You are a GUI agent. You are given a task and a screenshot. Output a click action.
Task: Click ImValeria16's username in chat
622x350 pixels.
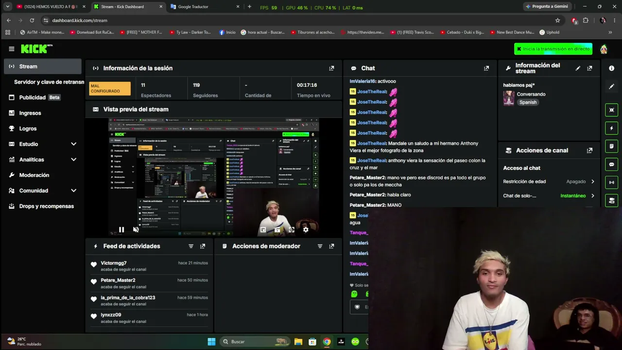pyautogui.click(x=363, y=82)
